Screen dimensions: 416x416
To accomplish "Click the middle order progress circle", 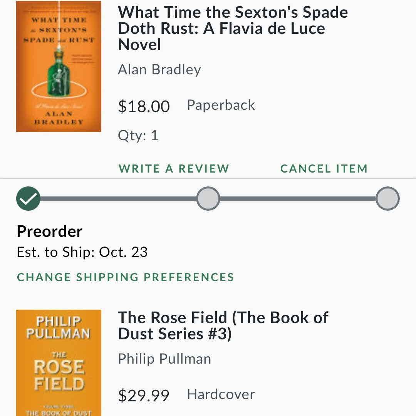I will point(208,198).
